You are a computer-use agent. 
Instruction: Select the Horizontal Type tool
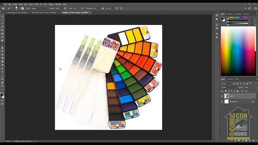pos(2,72)
